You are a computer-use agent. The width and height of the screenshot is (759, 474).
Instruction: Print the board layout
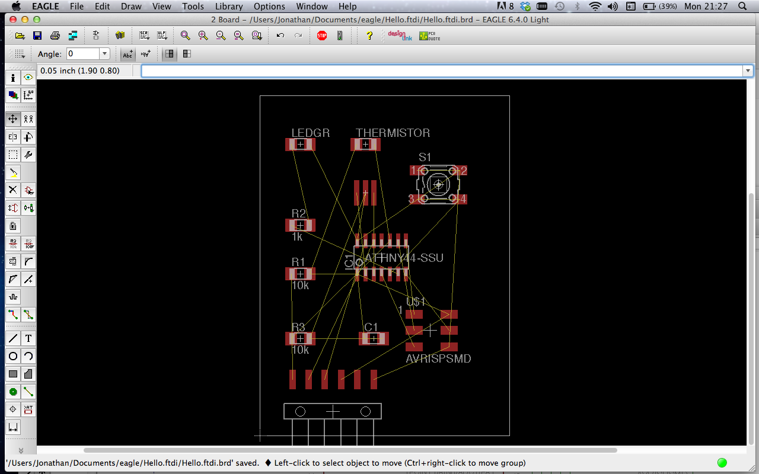pos(55,36)
